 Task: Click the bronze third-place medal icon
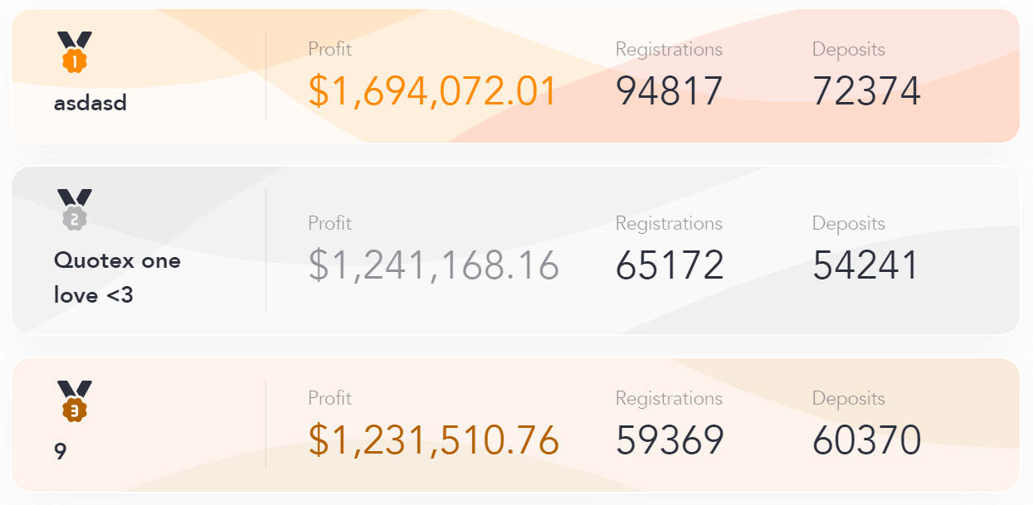click(x=75, y=401)
